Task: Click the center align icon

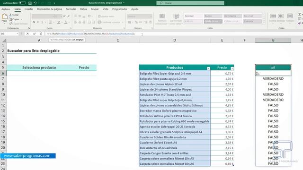Action: pyautogui.click(x=80, y=22)
